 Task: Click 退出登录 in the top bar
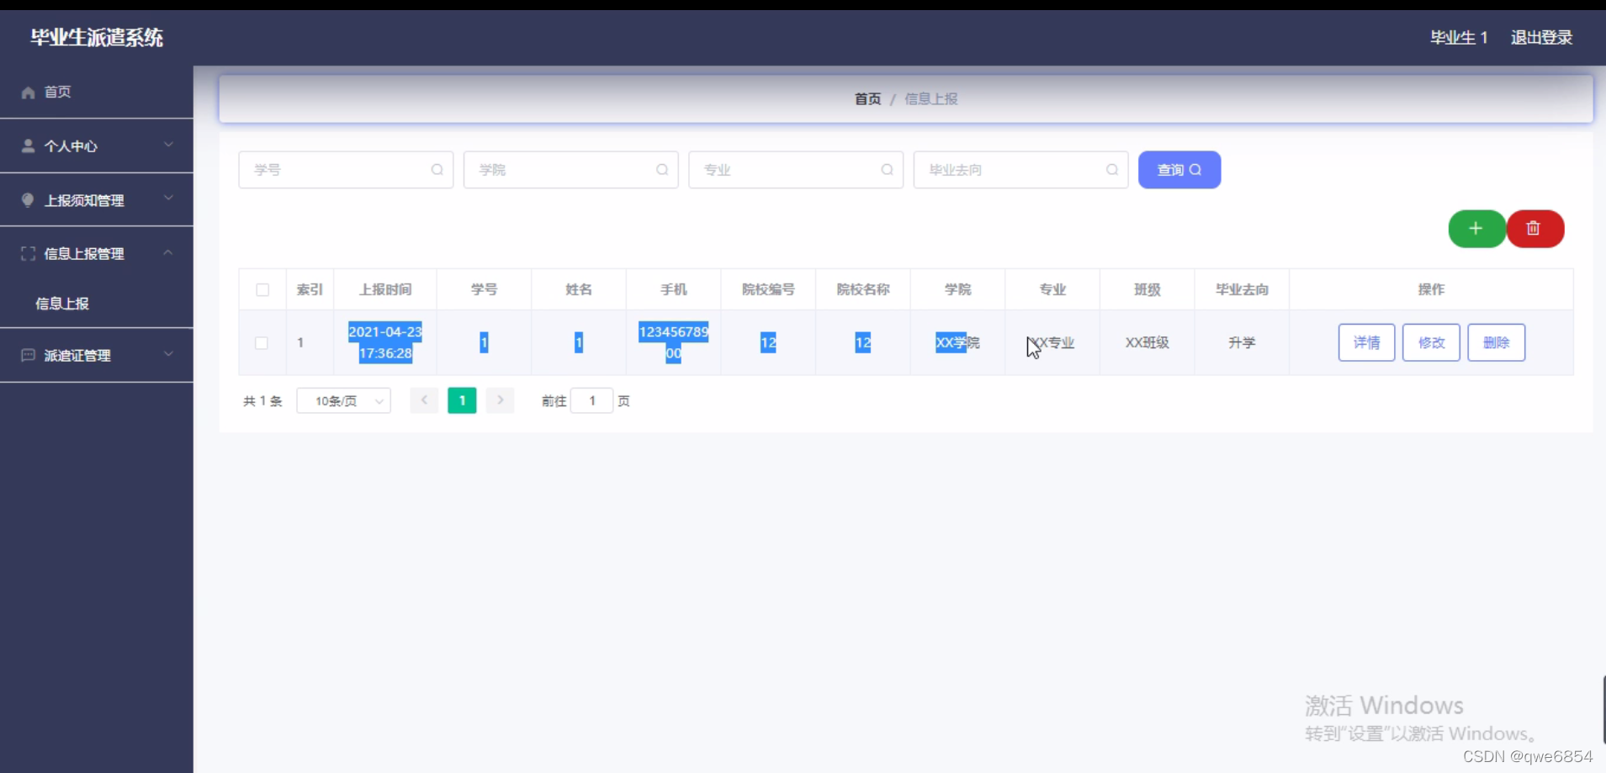pyautogui.click(x=1542, y=37)
